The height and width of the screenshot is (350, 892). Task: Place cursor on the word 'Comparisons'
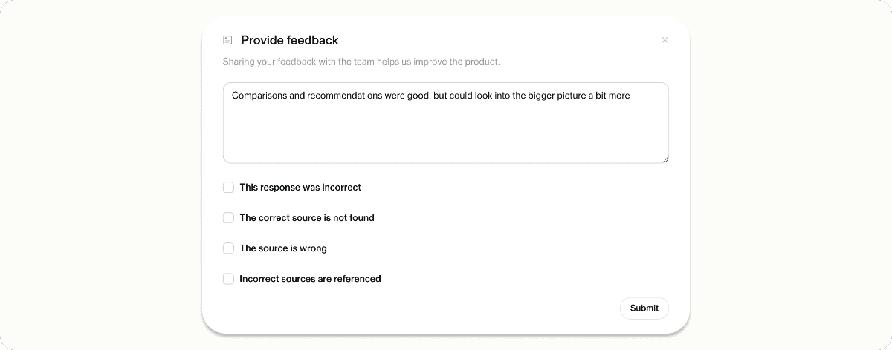[258, 96]
